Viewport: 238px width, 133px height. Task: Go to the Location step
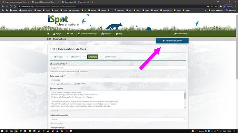pyautogui.click(x=76, y=57)
